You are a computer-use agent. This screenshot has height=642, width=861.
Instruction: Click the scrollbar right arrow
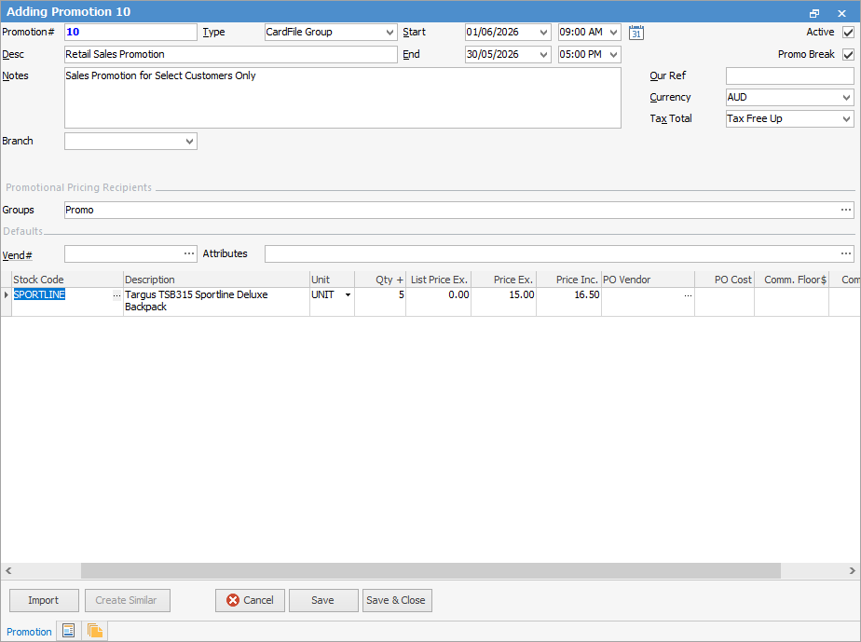(x=853, y=570)
